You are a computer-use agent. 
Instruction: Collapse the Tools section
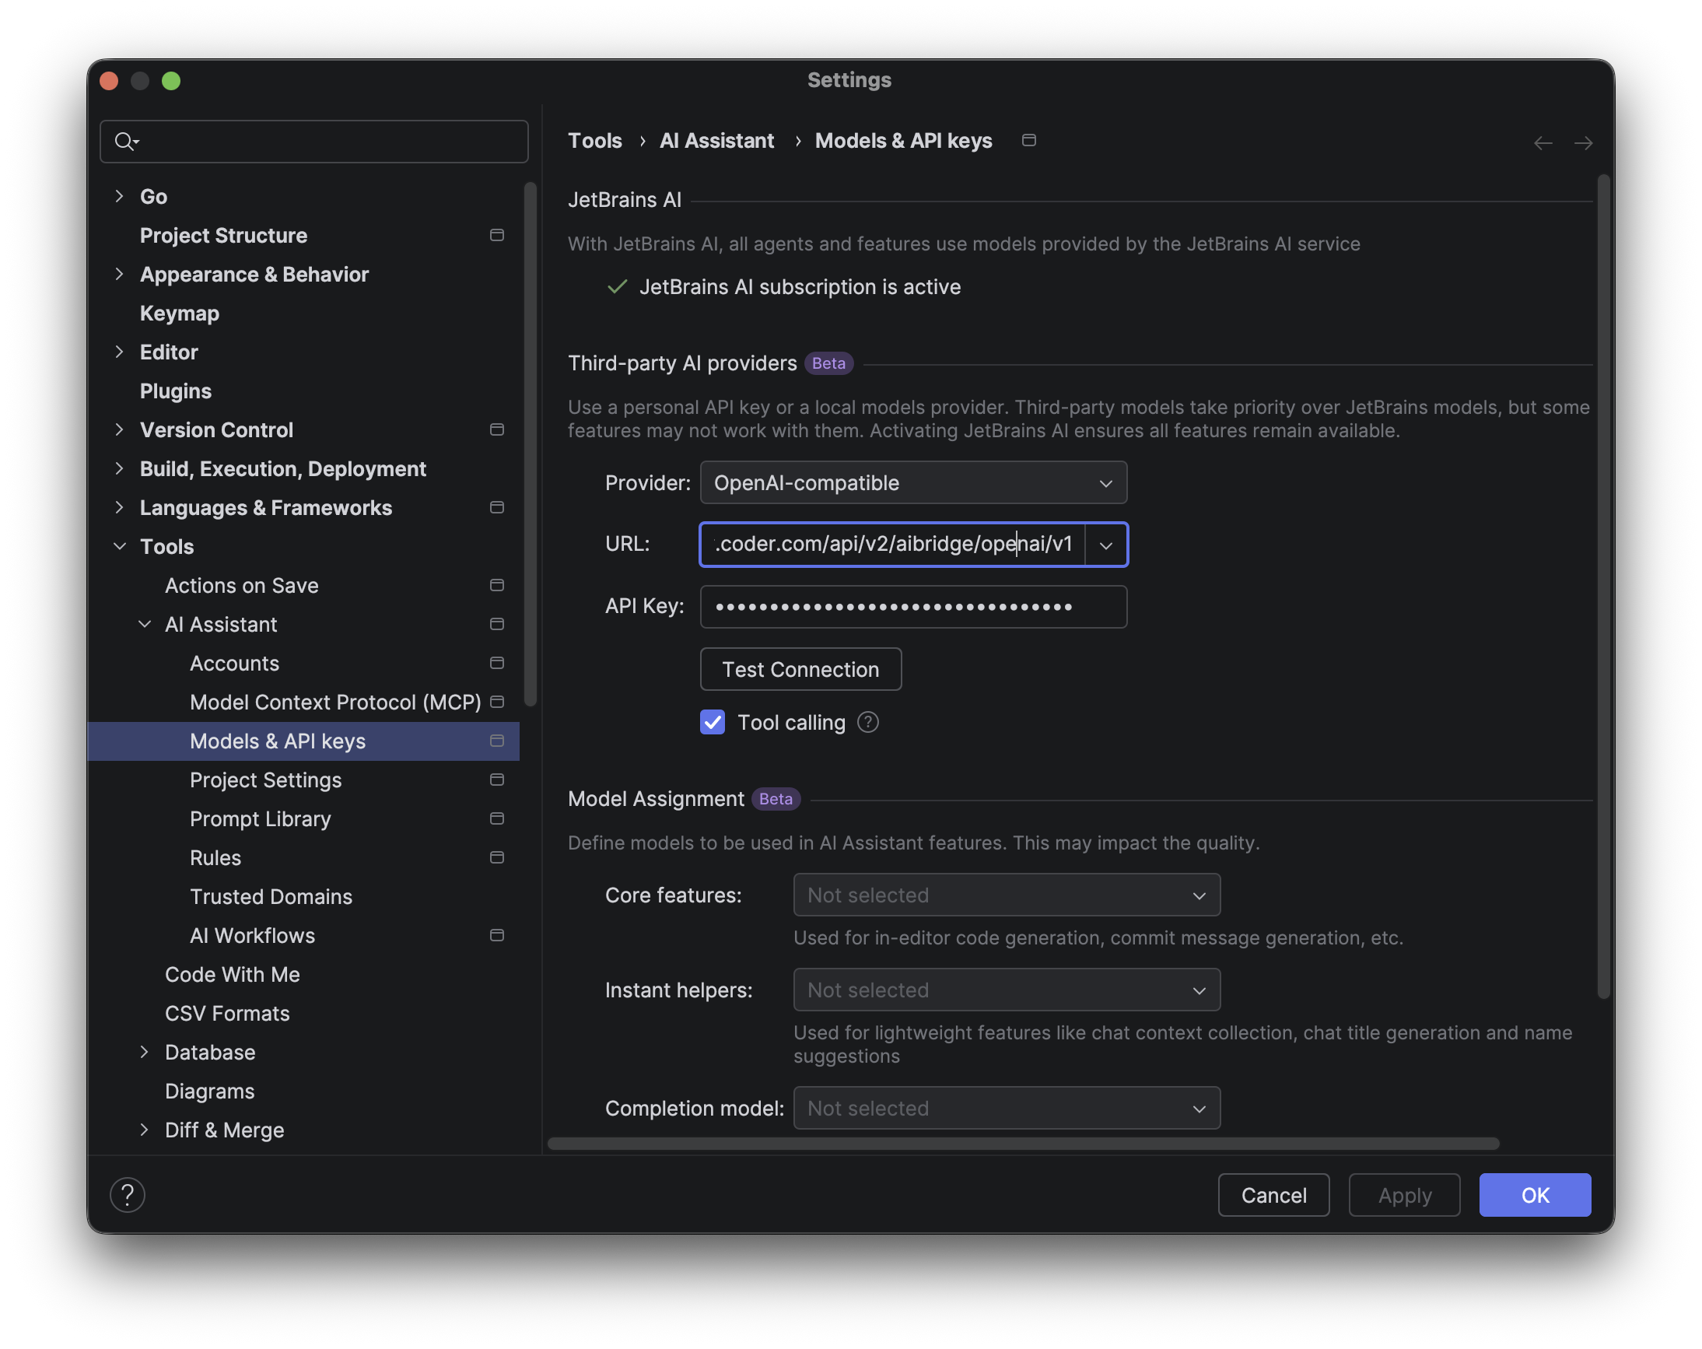pyautogui.click(x=119, y=546)
